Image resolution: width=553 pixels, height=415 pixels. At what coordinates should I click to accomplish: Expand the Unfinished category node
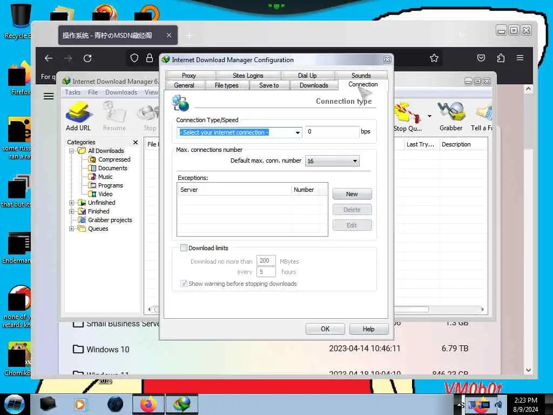tap(72, 203)
